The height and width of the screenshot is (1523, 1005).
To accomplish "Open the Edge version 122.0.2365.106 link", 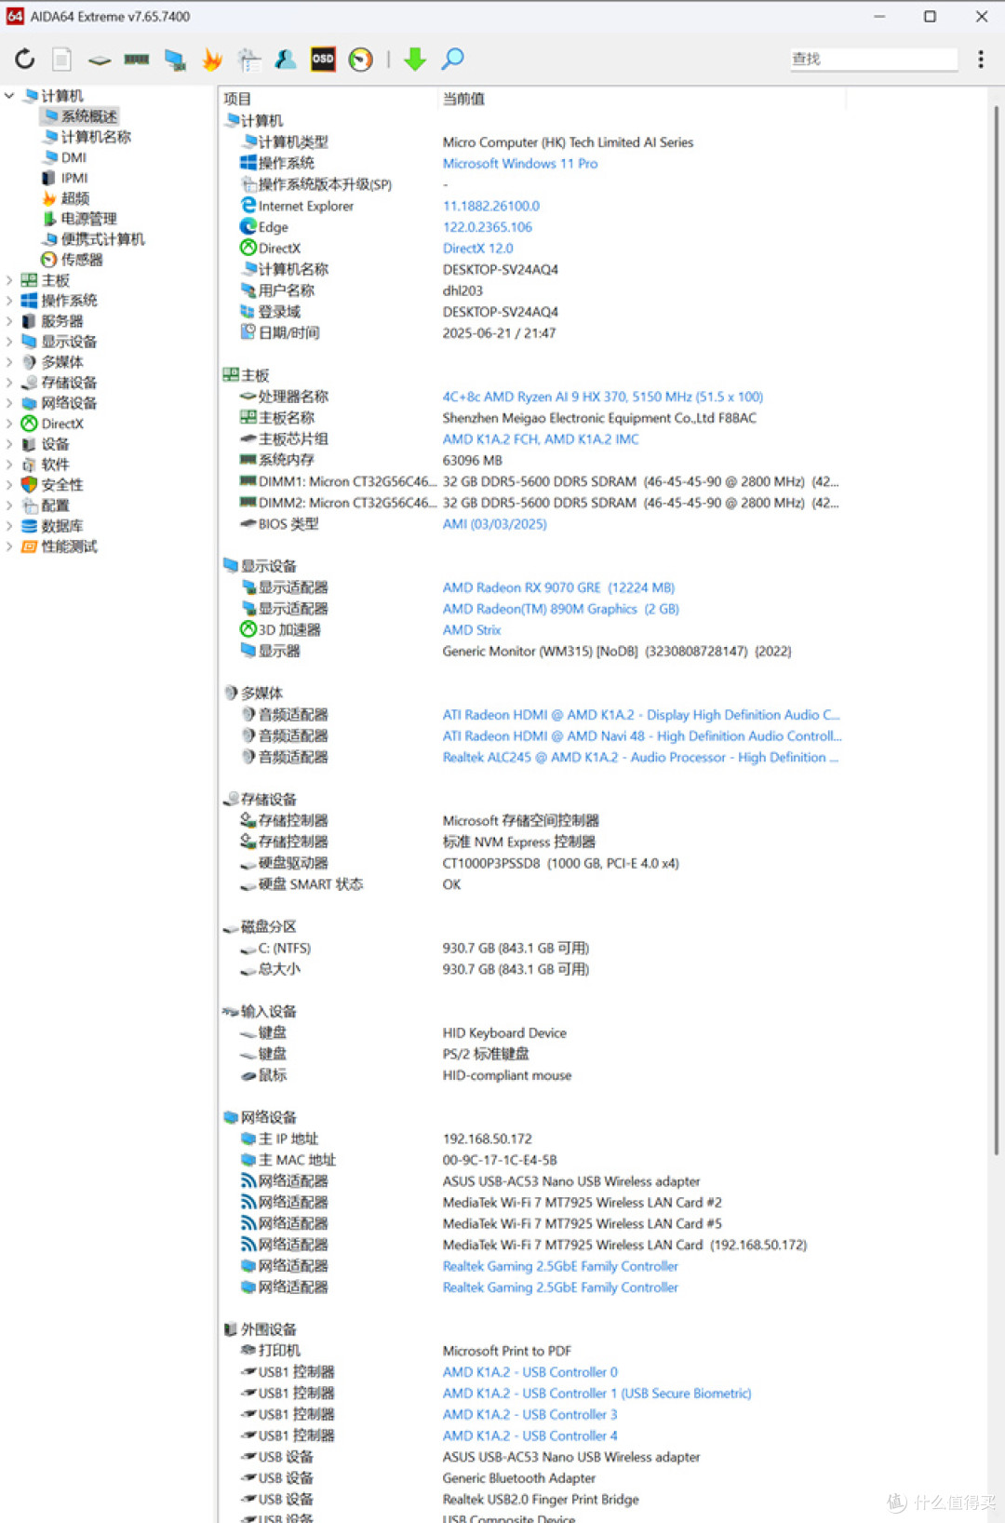I will [488, 227].
